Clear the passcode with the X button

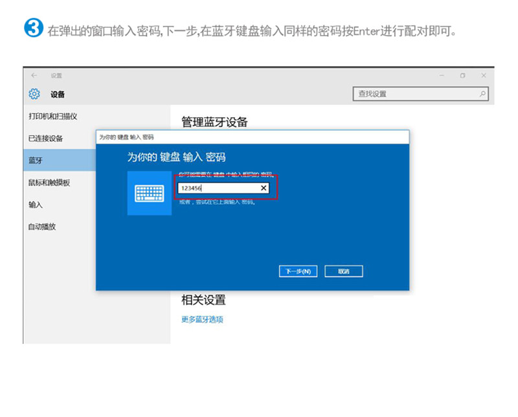pos(264,188)
